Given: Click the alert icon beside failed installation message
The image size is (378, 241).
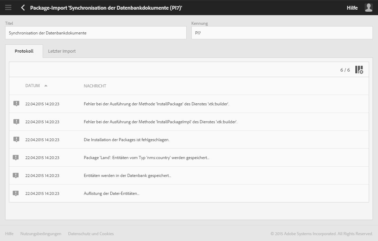Looking at the screenshot, I should coord(16,139).
